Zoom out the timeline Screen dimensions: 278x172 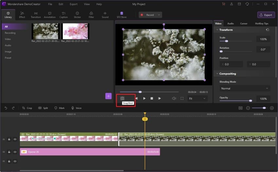[248, 108]
